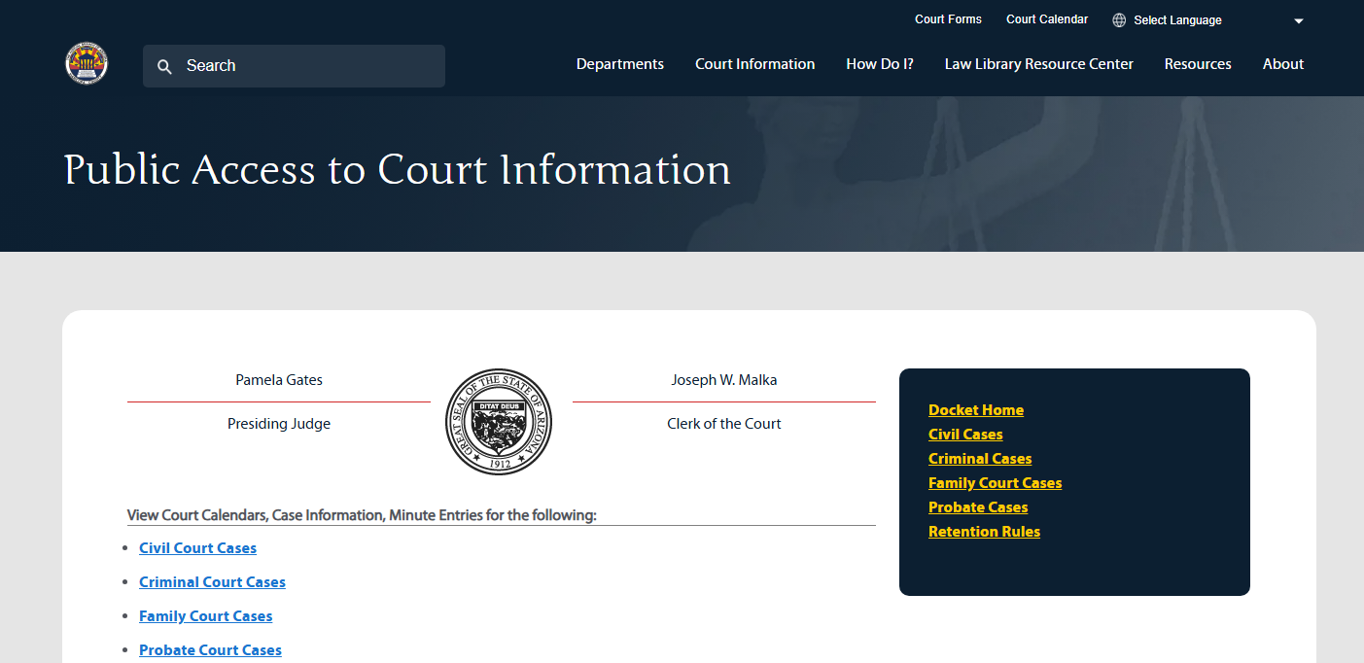
Task: Expand the Select Language dropdown arrow
Action: [1298, 21]
